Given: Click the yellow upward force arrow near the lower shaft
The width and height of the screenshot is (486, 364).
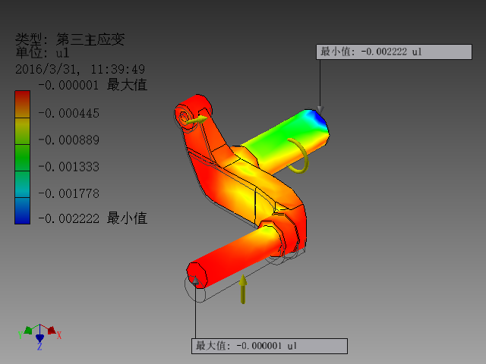Looking at the screenshot, I should (243, 290).
